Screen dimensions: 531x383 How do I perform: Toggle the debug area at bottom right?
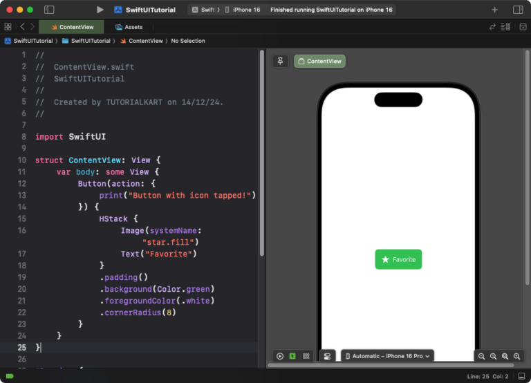(x=522, y=376)
